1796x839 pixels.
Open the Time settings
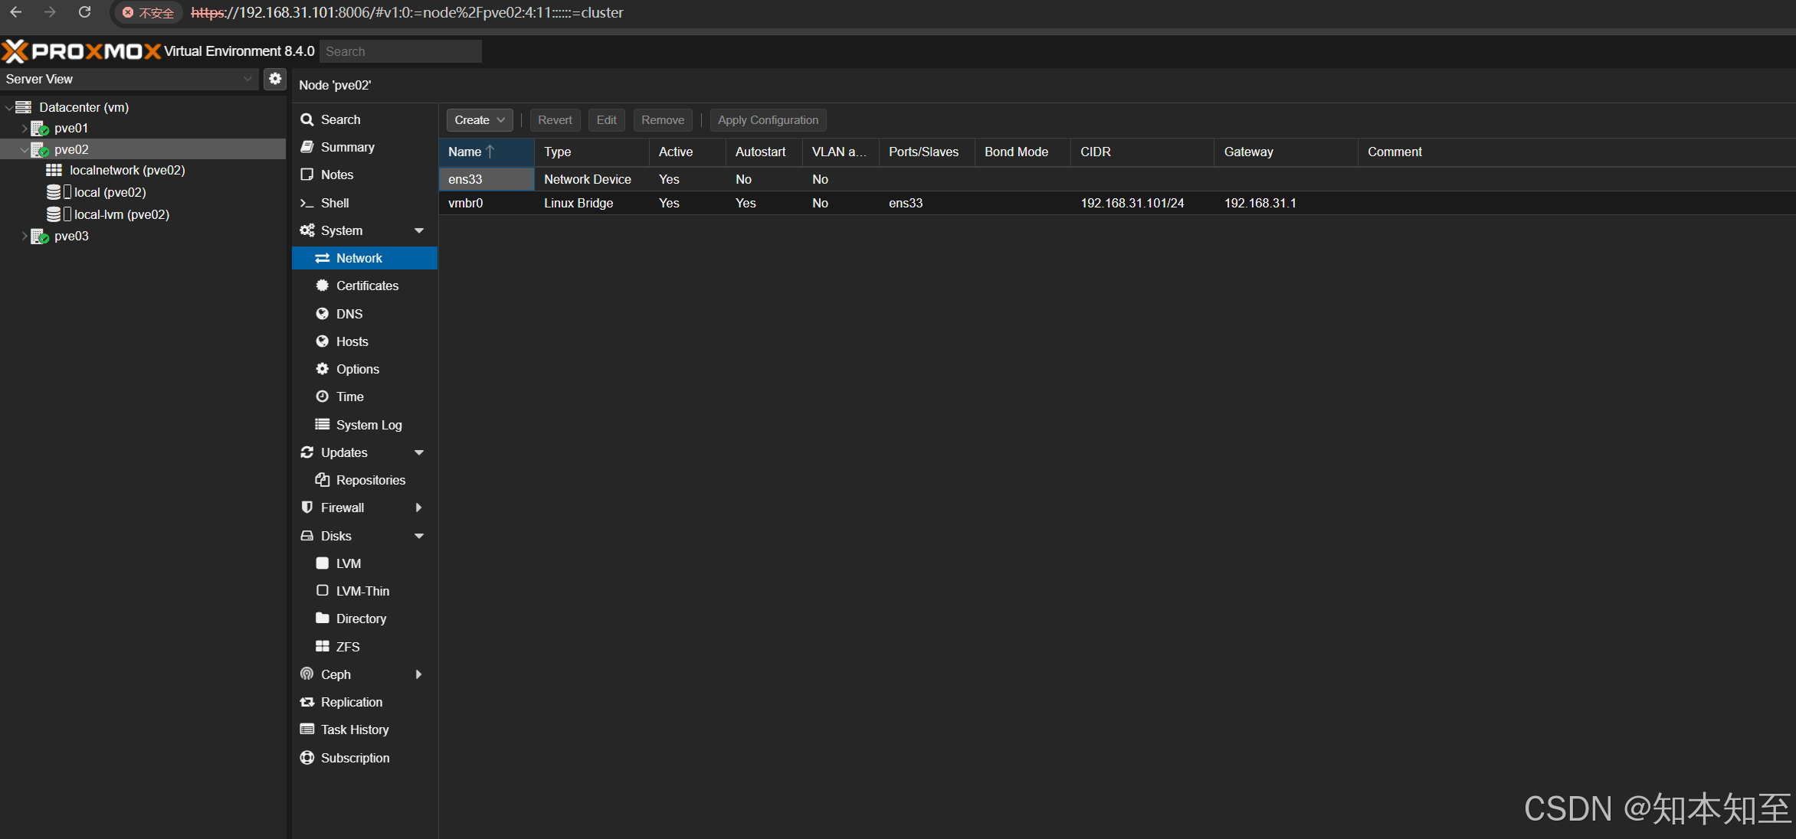[x=349, y=396]
